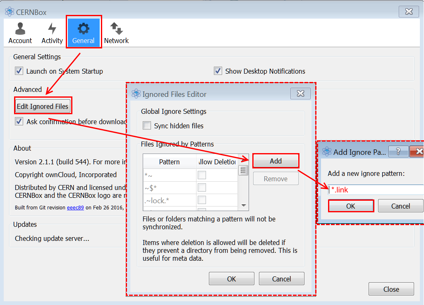
Task: Enable Sync hidden files checkbox
Action: tap(147, 125)
